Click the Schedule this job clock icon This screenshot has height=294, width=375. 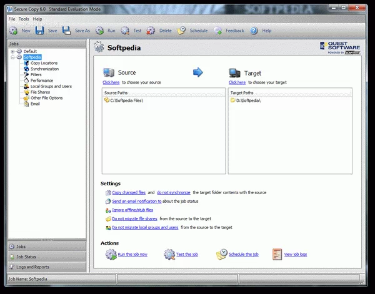pos(222,254)
